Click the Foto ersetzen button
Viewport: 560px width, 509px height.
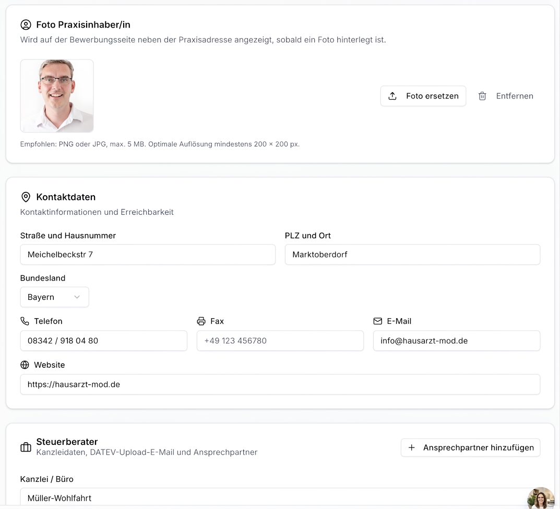423,96
